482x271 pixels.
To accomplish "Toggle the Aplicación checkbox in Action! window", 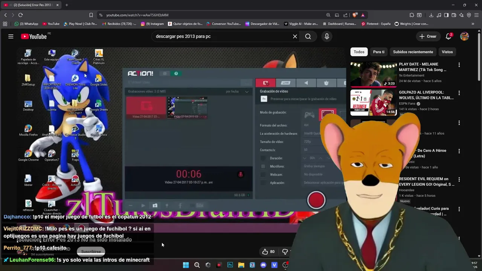I will click(x=263, y=183).
